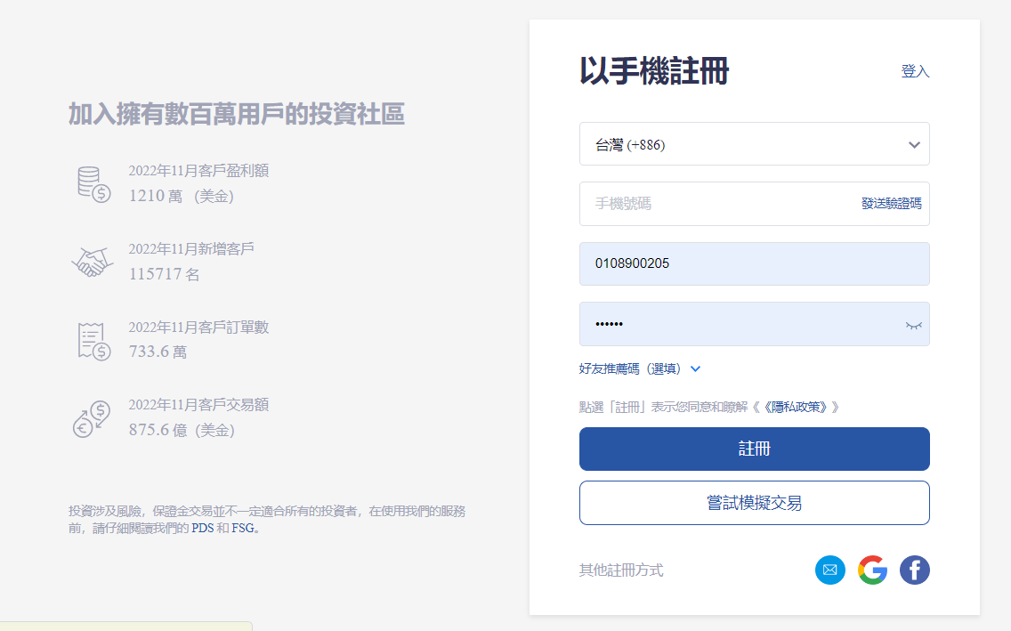Toggle password visibility eye icon
Screen dimensions: 1011x631
point(913,325)
